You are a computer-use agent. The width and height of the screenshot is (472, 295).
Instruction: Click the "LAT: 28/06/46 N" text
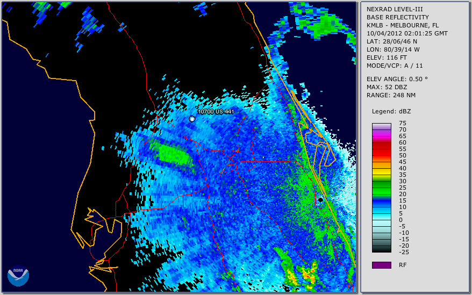point(391,41)
